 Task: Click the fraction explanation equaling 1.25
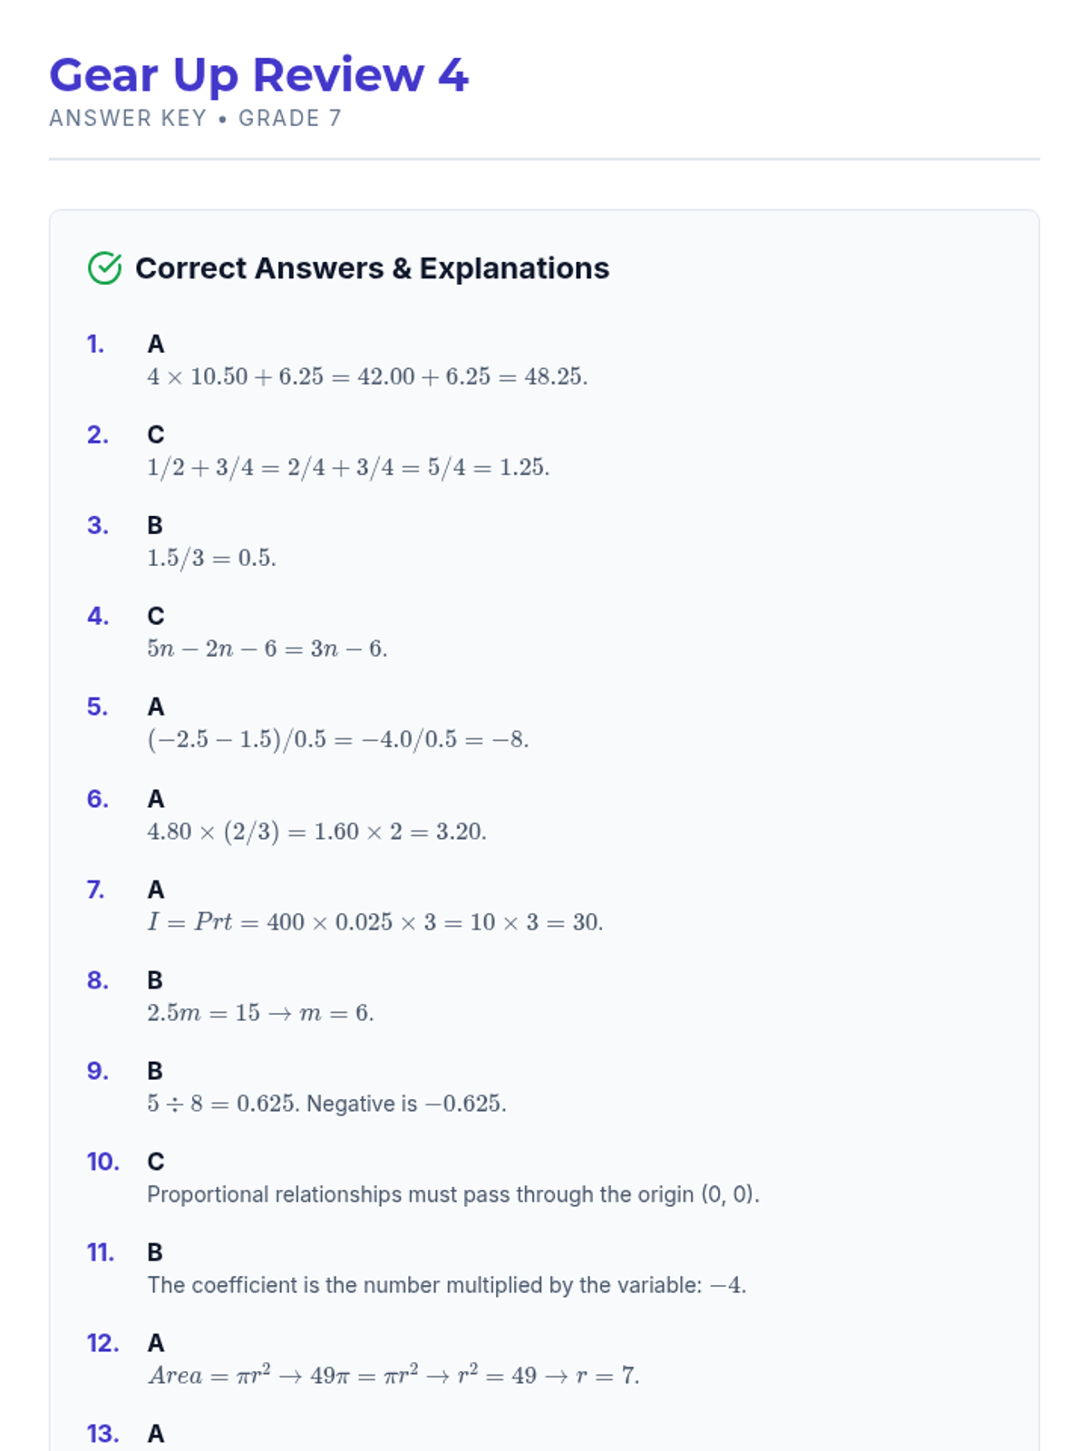(x=348, y=468)
